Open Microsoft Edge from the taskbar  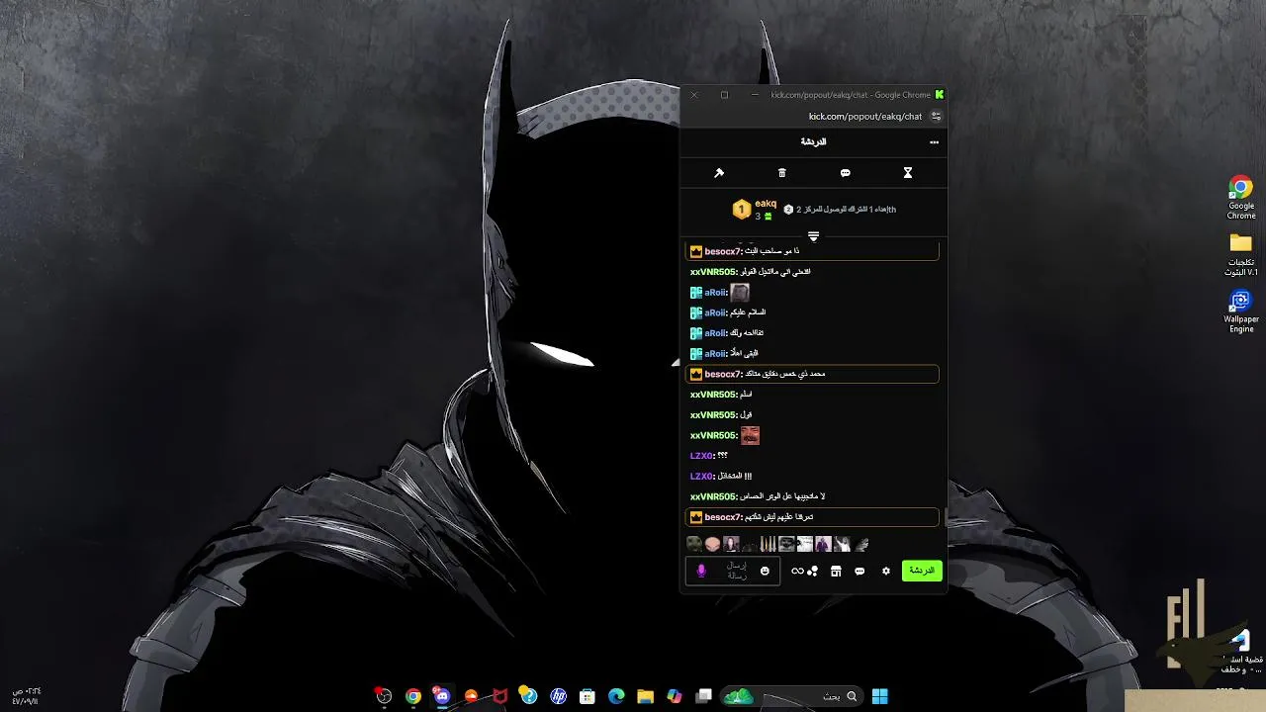pos(616,696)
